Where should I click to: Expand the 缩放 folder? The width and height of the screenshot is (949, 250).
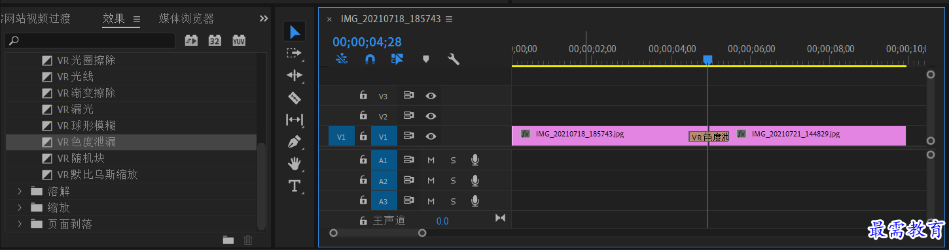20,208
